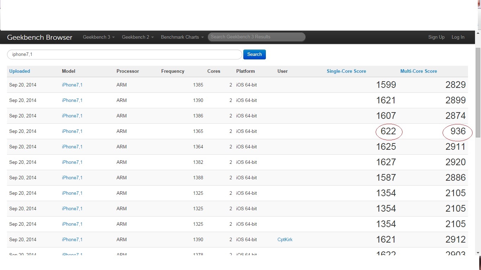
Task: Click the frequency value 1386
Action: [x=198, y=116]
